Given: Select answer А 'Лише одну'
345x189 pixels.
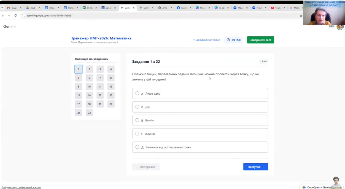Looking at the screenshot, I should point(137,94).
